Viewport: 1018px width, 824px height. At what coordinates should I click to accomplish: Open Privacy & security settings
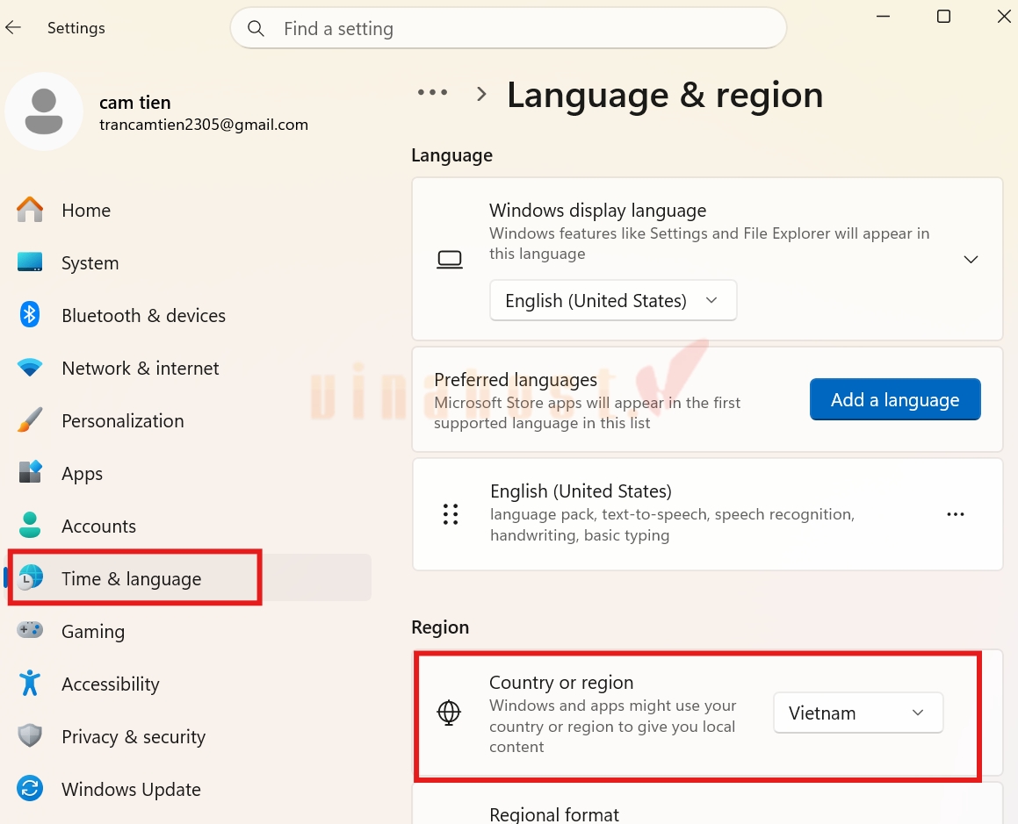pos(190,735)
